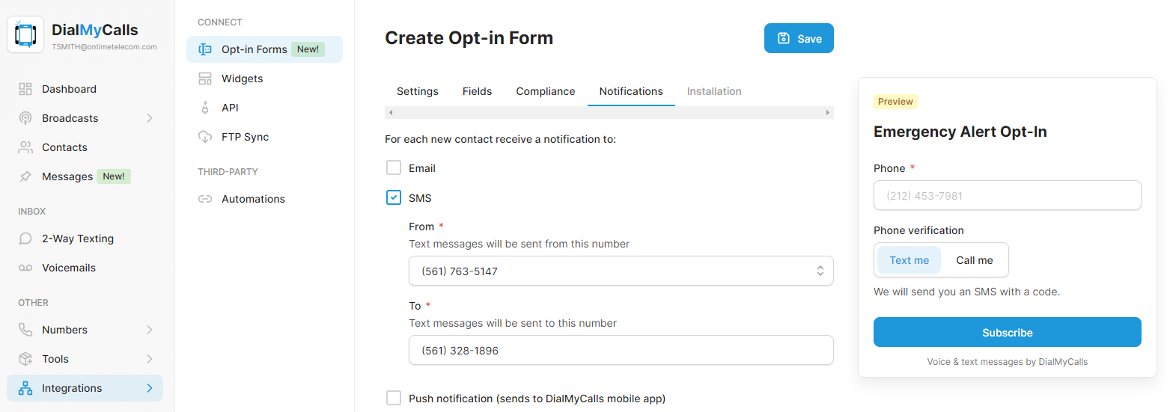Screen dimensions: 1170x412
Task: Select the Widgets icon in Connect
Action: [204, 79]
